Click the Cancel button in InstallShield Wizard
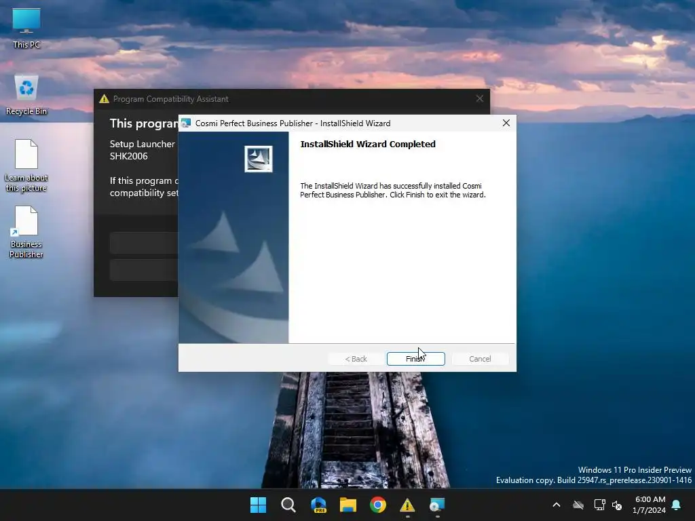Viewport: 695px width, 521px height. [x=480, y=359]
